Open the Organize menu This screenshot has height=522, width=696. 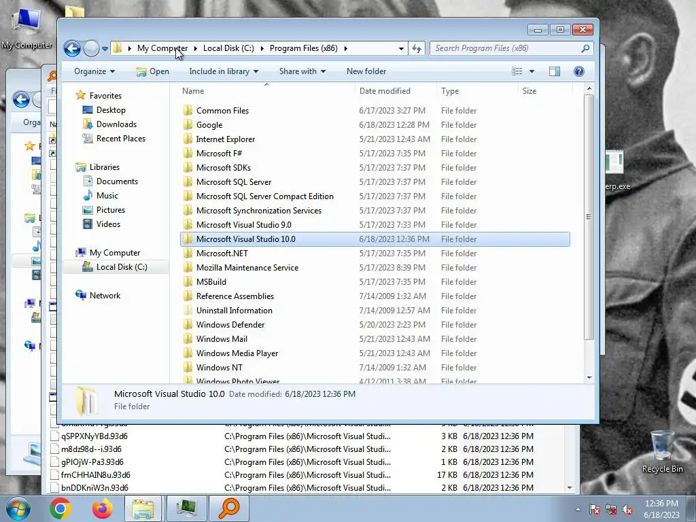[94, 71]
